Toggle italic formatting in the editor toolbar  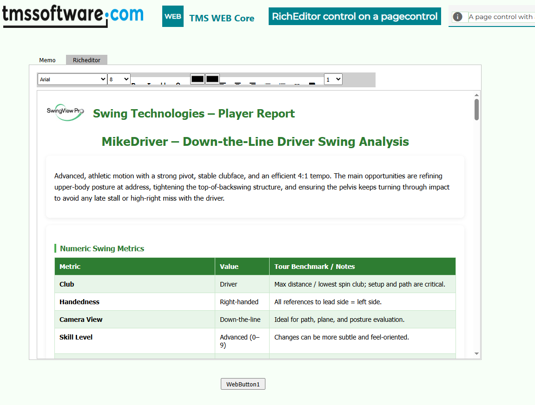pos(149,85)
